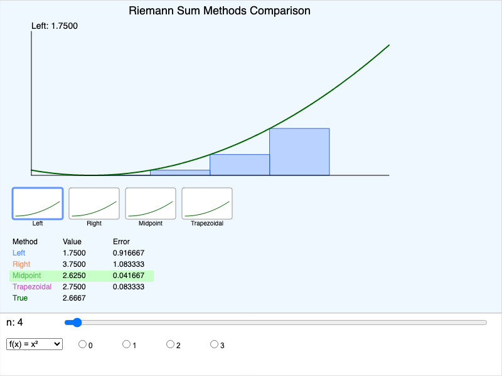Viewport: 502px width, 377px height.
Task: Click the Trapezoidal label under its thumbnail
Action: point(207,223)
